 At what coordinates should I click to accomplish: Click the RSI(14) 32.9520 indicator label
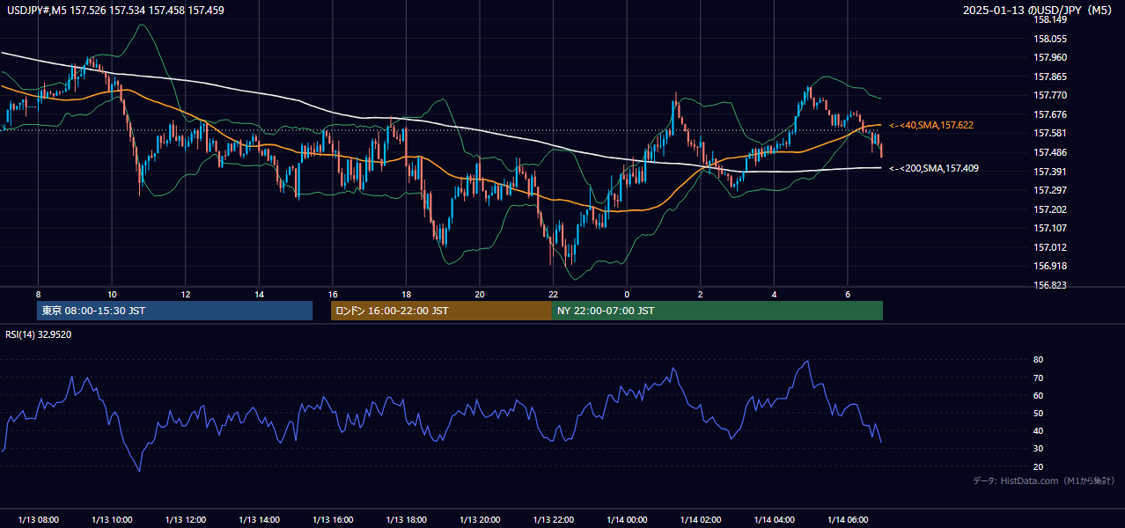39,334
